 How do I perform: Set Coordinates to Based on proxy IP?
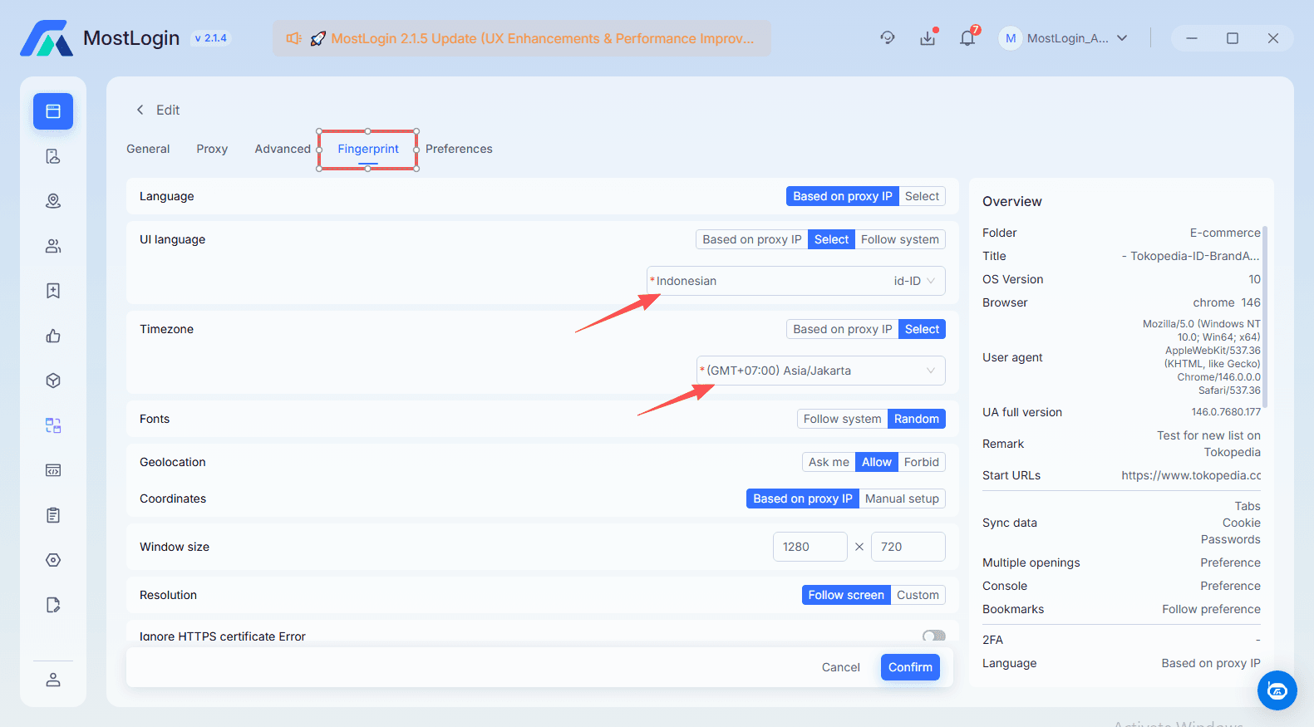click(803, 499)
